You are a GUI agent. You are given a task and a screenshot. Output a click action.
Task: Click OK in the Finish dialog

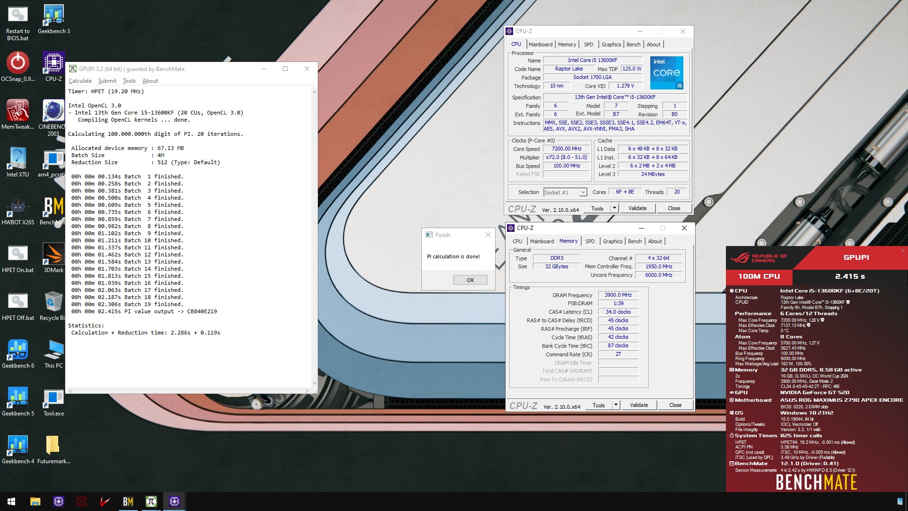(470, 280)
